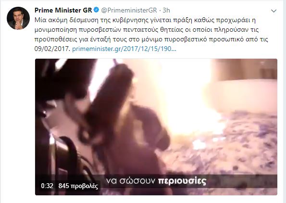Follow the primeminister.gr/2017/12/15 link
The height and width of the screenshot is (203, 286).
coord(124,49)
